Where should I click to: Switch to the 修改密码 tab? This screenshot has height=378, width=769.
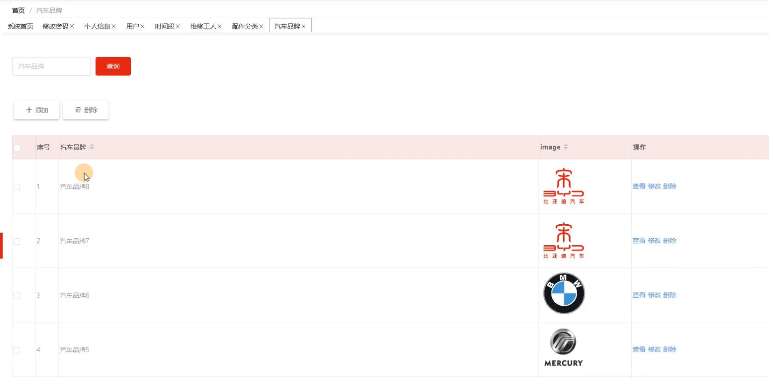pos(55,26)
